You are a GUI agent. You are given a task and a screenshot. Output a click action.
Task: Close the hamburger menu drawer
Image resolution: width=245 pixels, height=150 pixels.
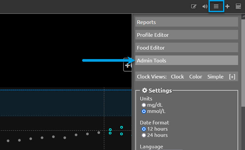tap(216, 6)
